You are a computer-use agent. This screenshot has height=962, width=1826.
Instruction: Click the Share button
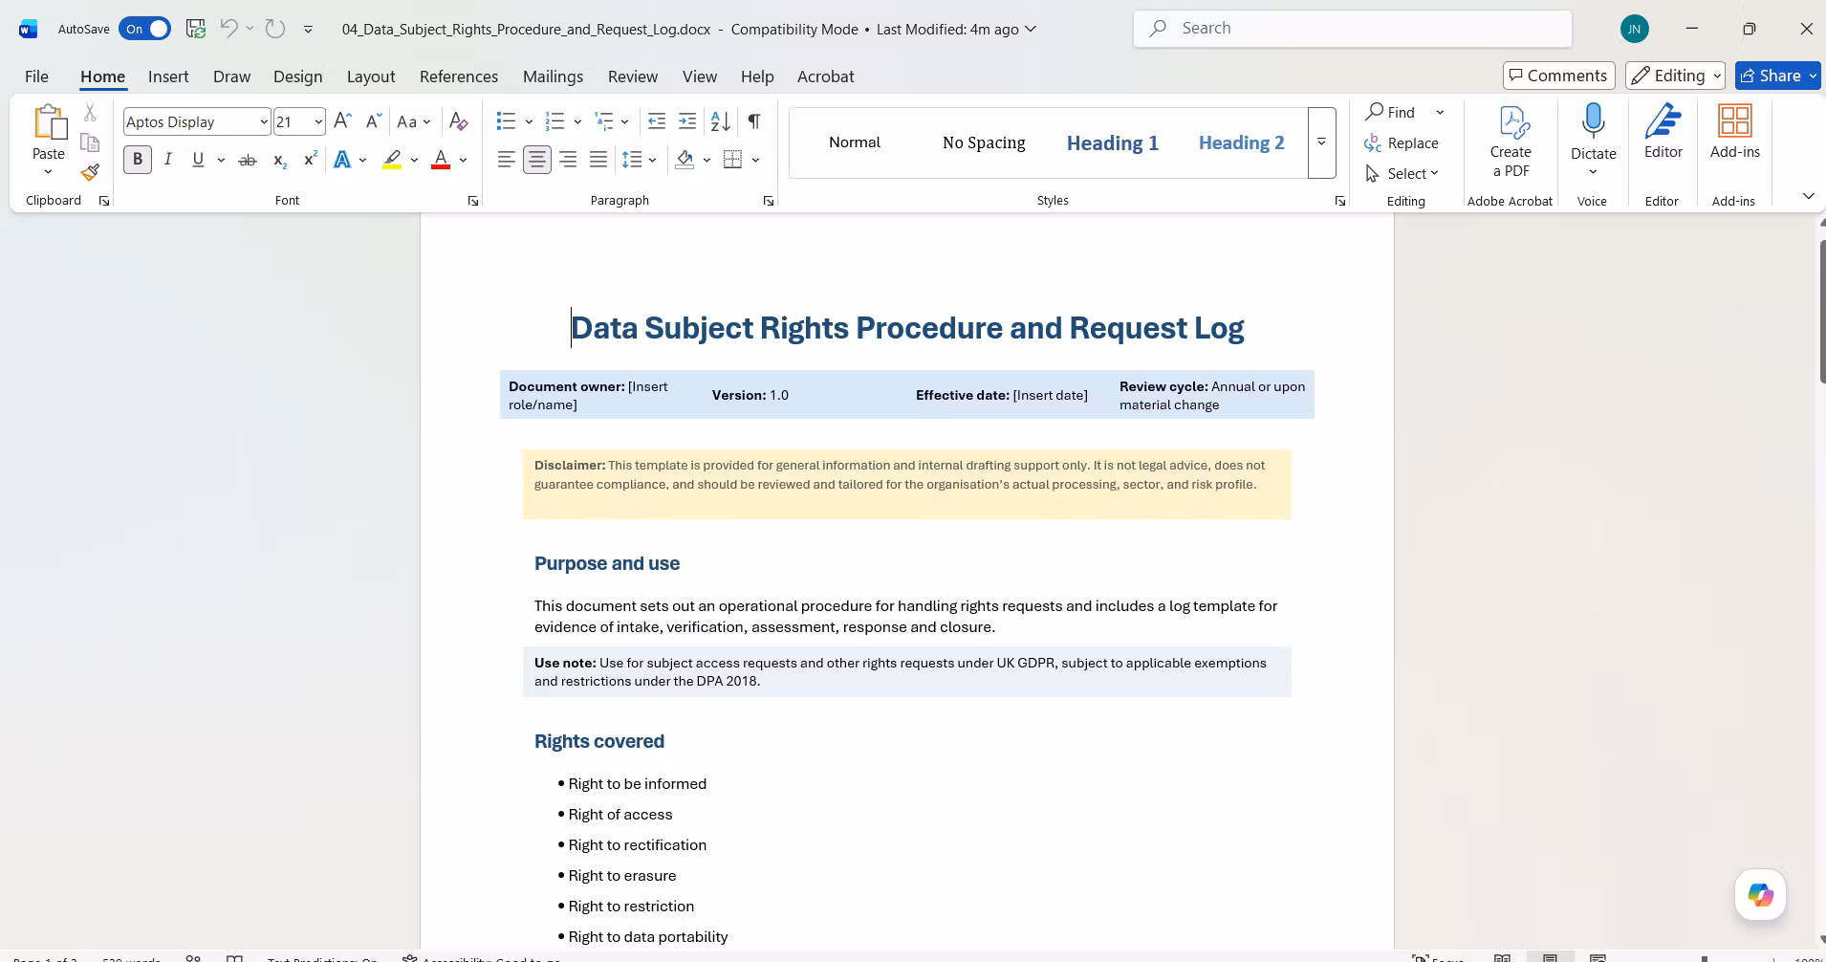[1777, 76]
